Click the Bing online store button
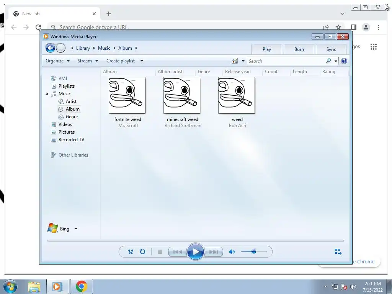Viewport: 392px width, 294px height. click(59, 229)
